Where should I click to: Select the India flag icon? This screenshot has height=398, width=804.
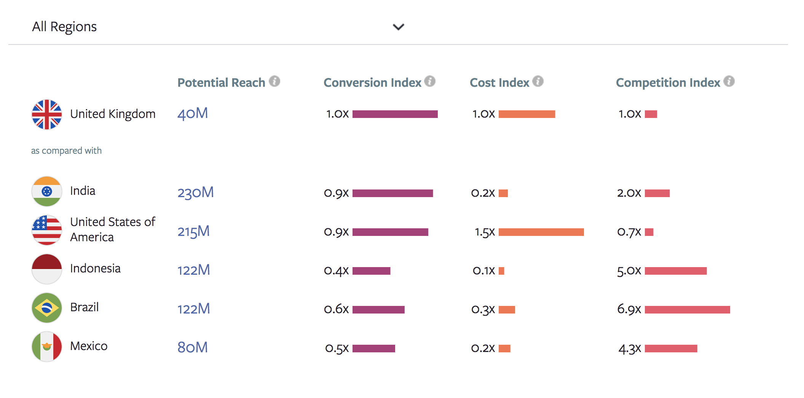pyautogui.click(x=47, y=191)
